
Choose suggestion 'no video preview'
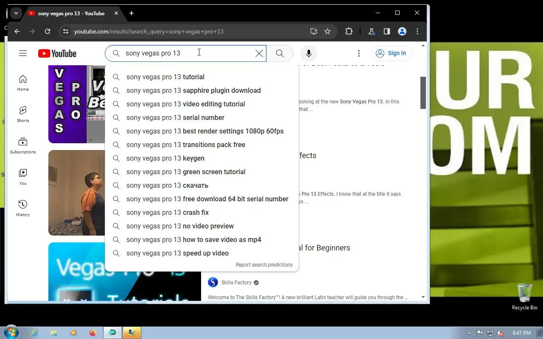click(202, 226)
